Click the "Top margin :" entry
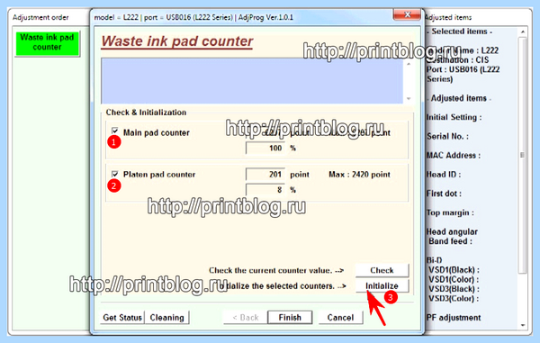 click(x=450, y=212)
